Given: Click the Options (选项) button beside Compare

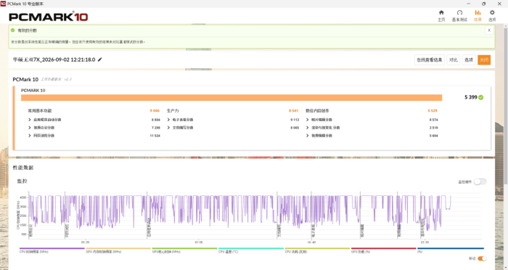Looking at the screenshot, I should (x=469, y=60).
